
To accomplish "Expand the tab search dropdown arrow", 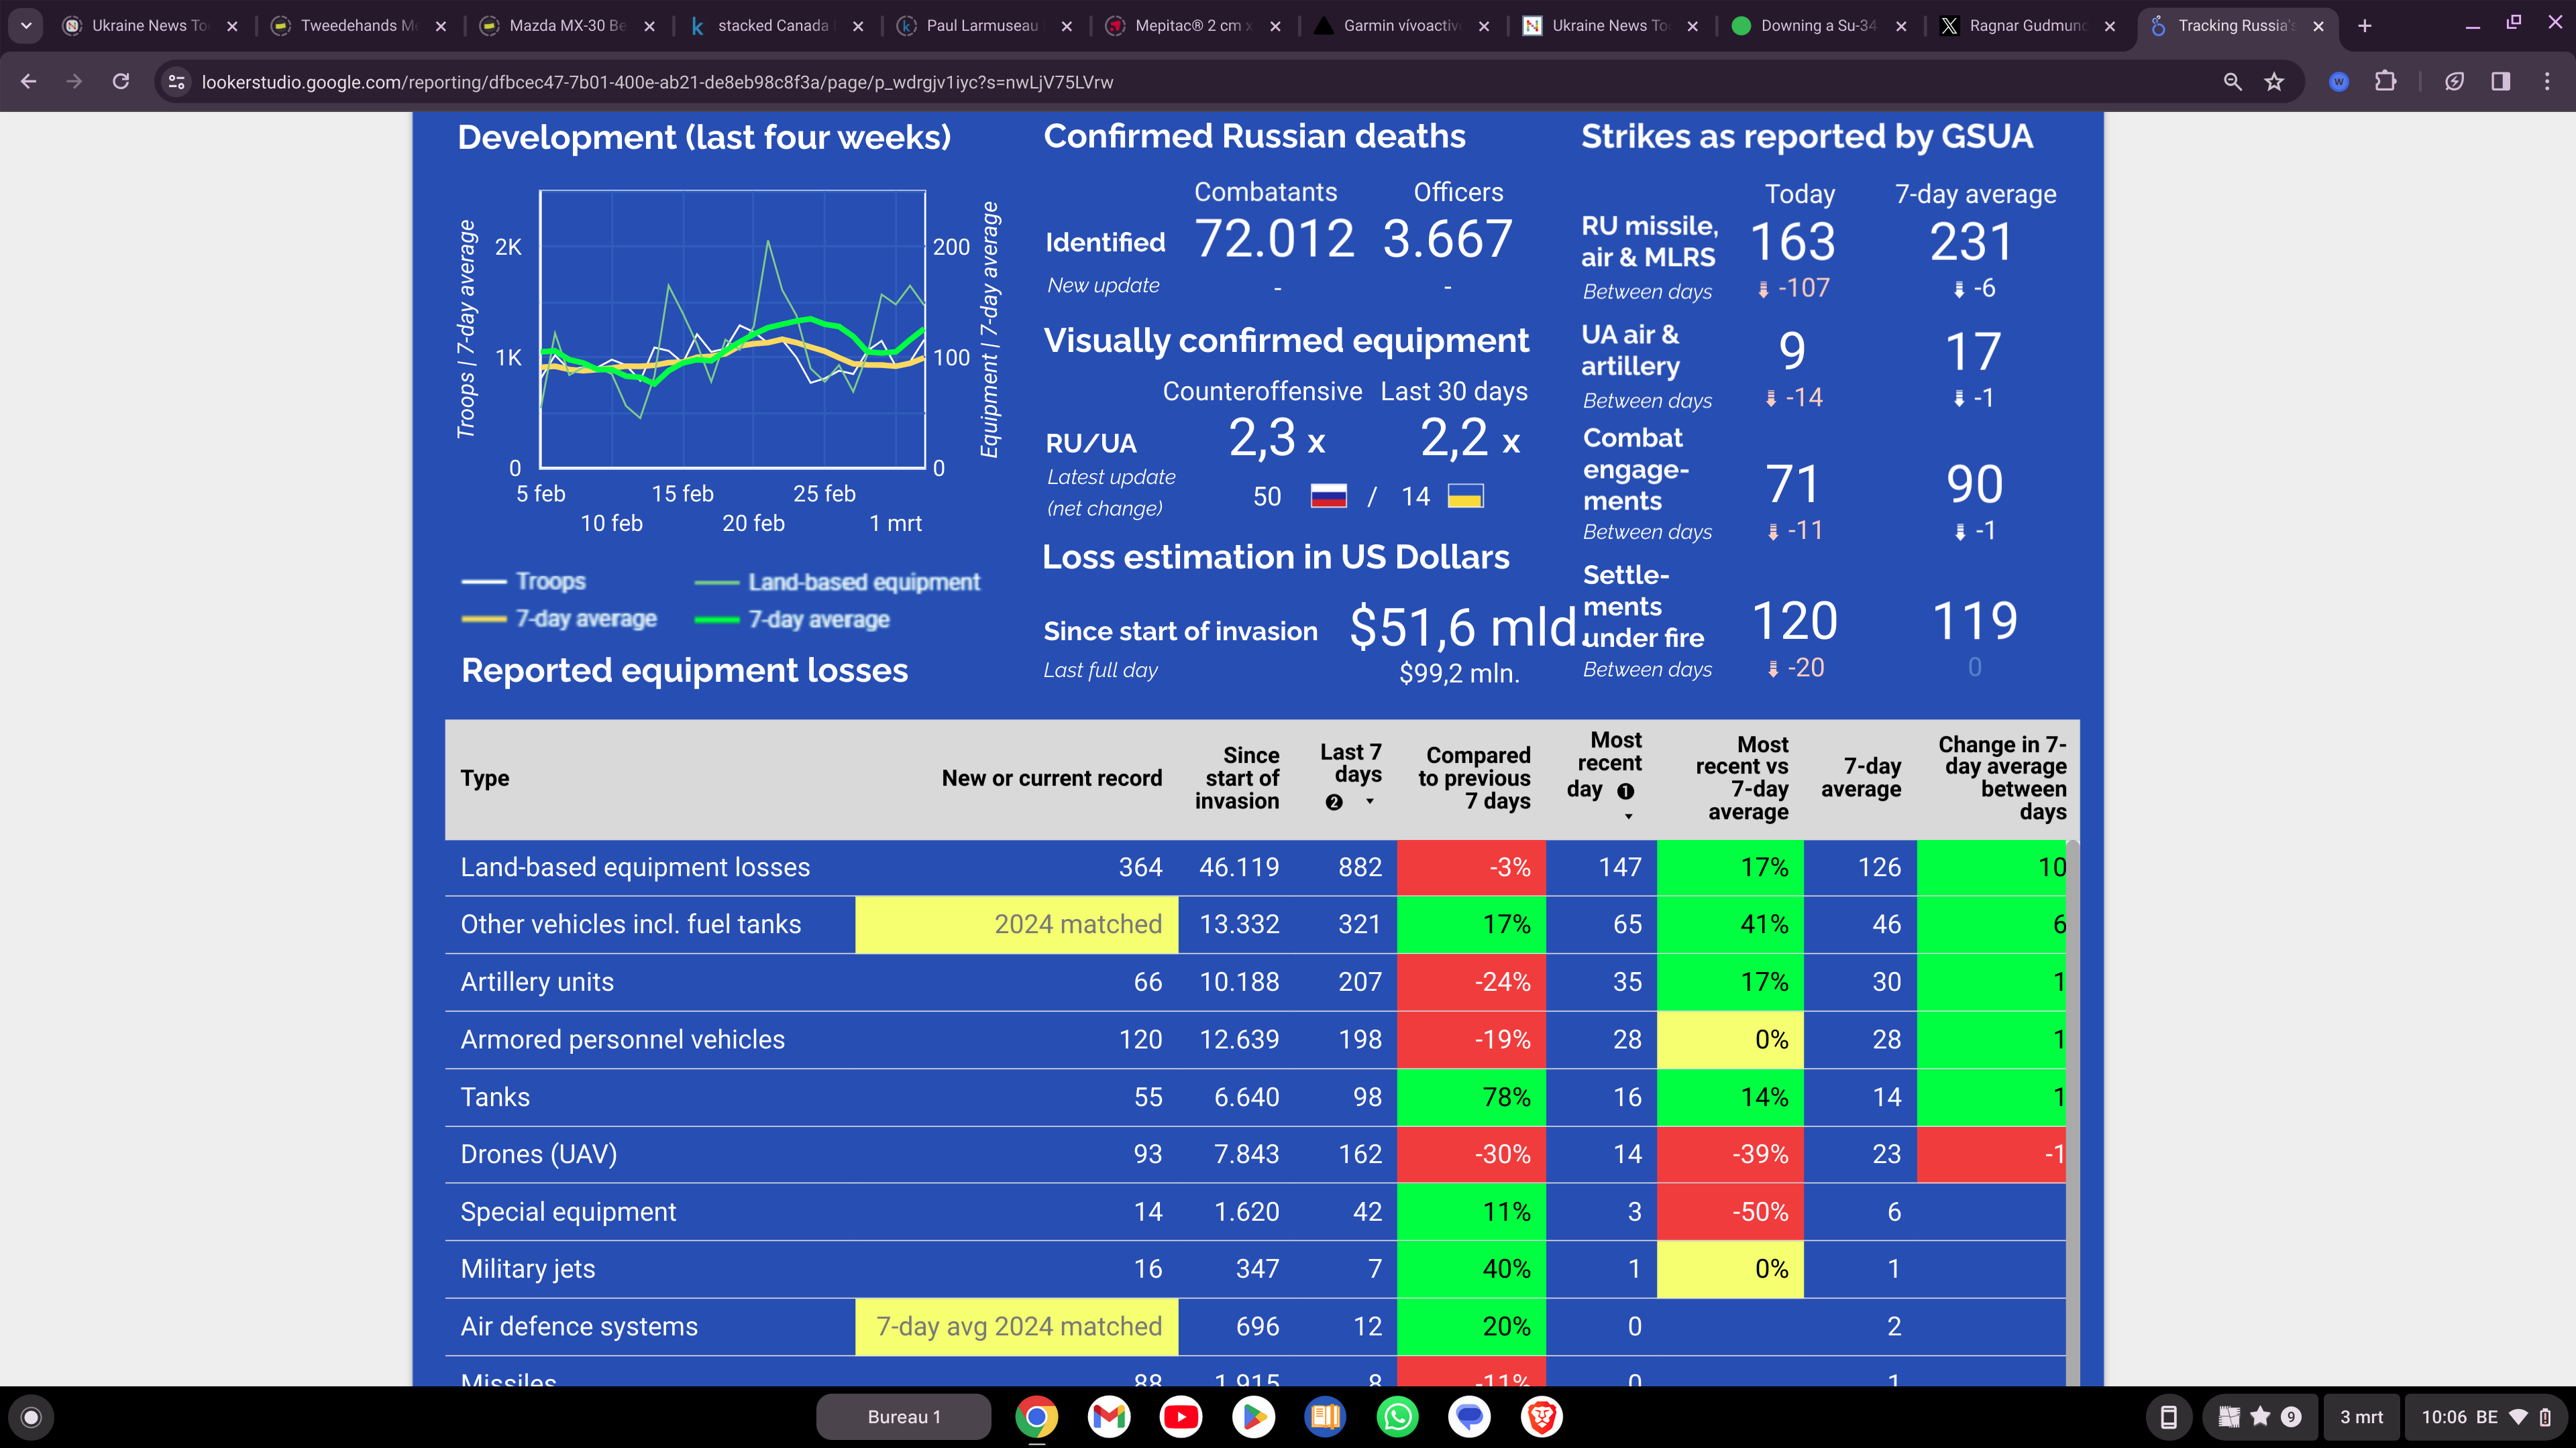I will click(26, 26).
